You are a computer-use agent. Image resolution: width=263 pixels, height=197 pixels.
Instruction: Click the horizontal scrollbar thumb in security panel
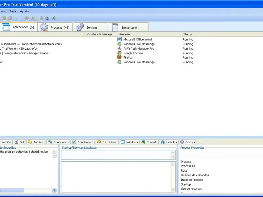(12, 190)
